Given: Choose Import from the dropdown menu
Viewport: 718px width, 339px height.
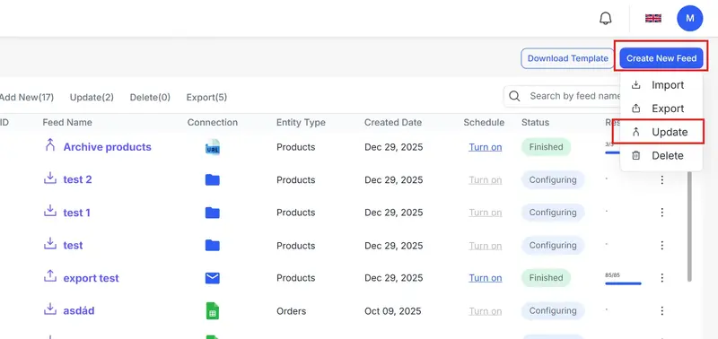Looking at the screenshot, I should [x=661, y=85].
